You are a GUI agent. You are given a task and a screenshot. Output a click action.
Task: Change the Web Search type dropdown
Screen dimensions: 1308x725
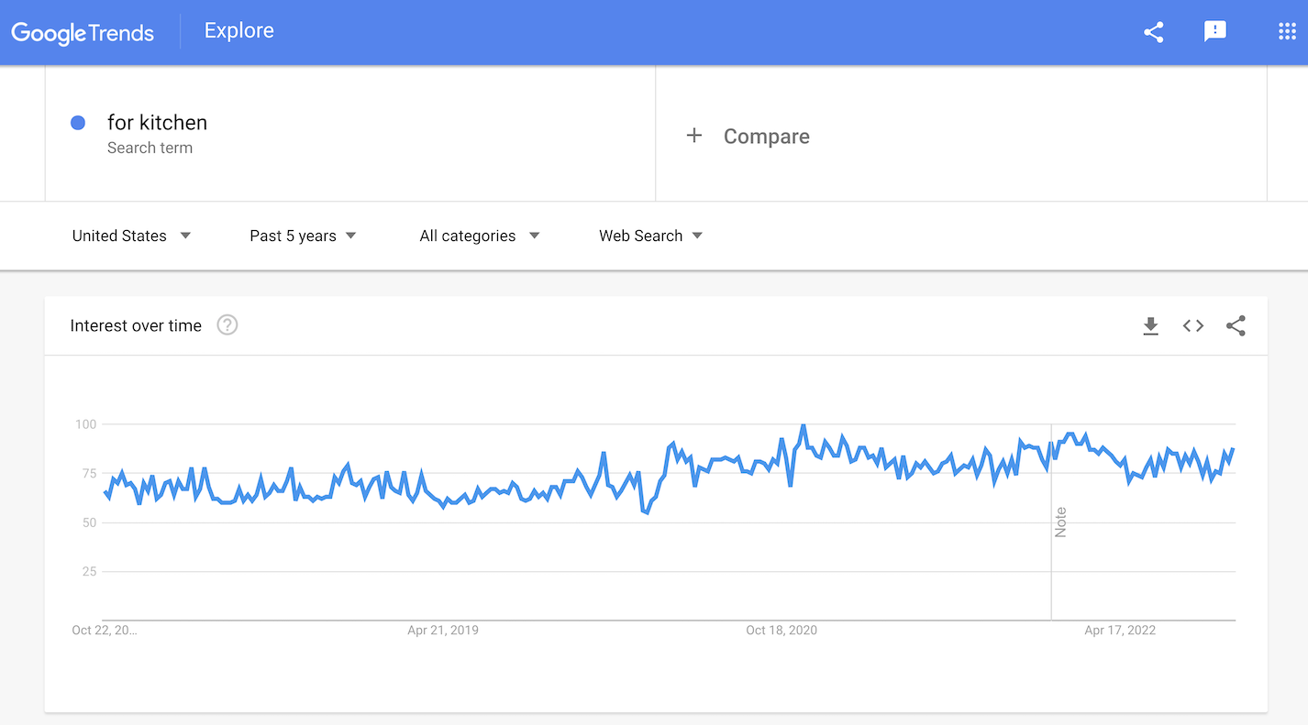pos(651,236)
